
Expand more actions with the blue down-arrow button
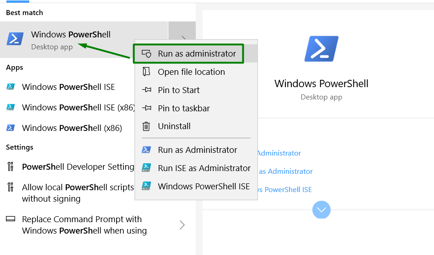pos(321,210)
